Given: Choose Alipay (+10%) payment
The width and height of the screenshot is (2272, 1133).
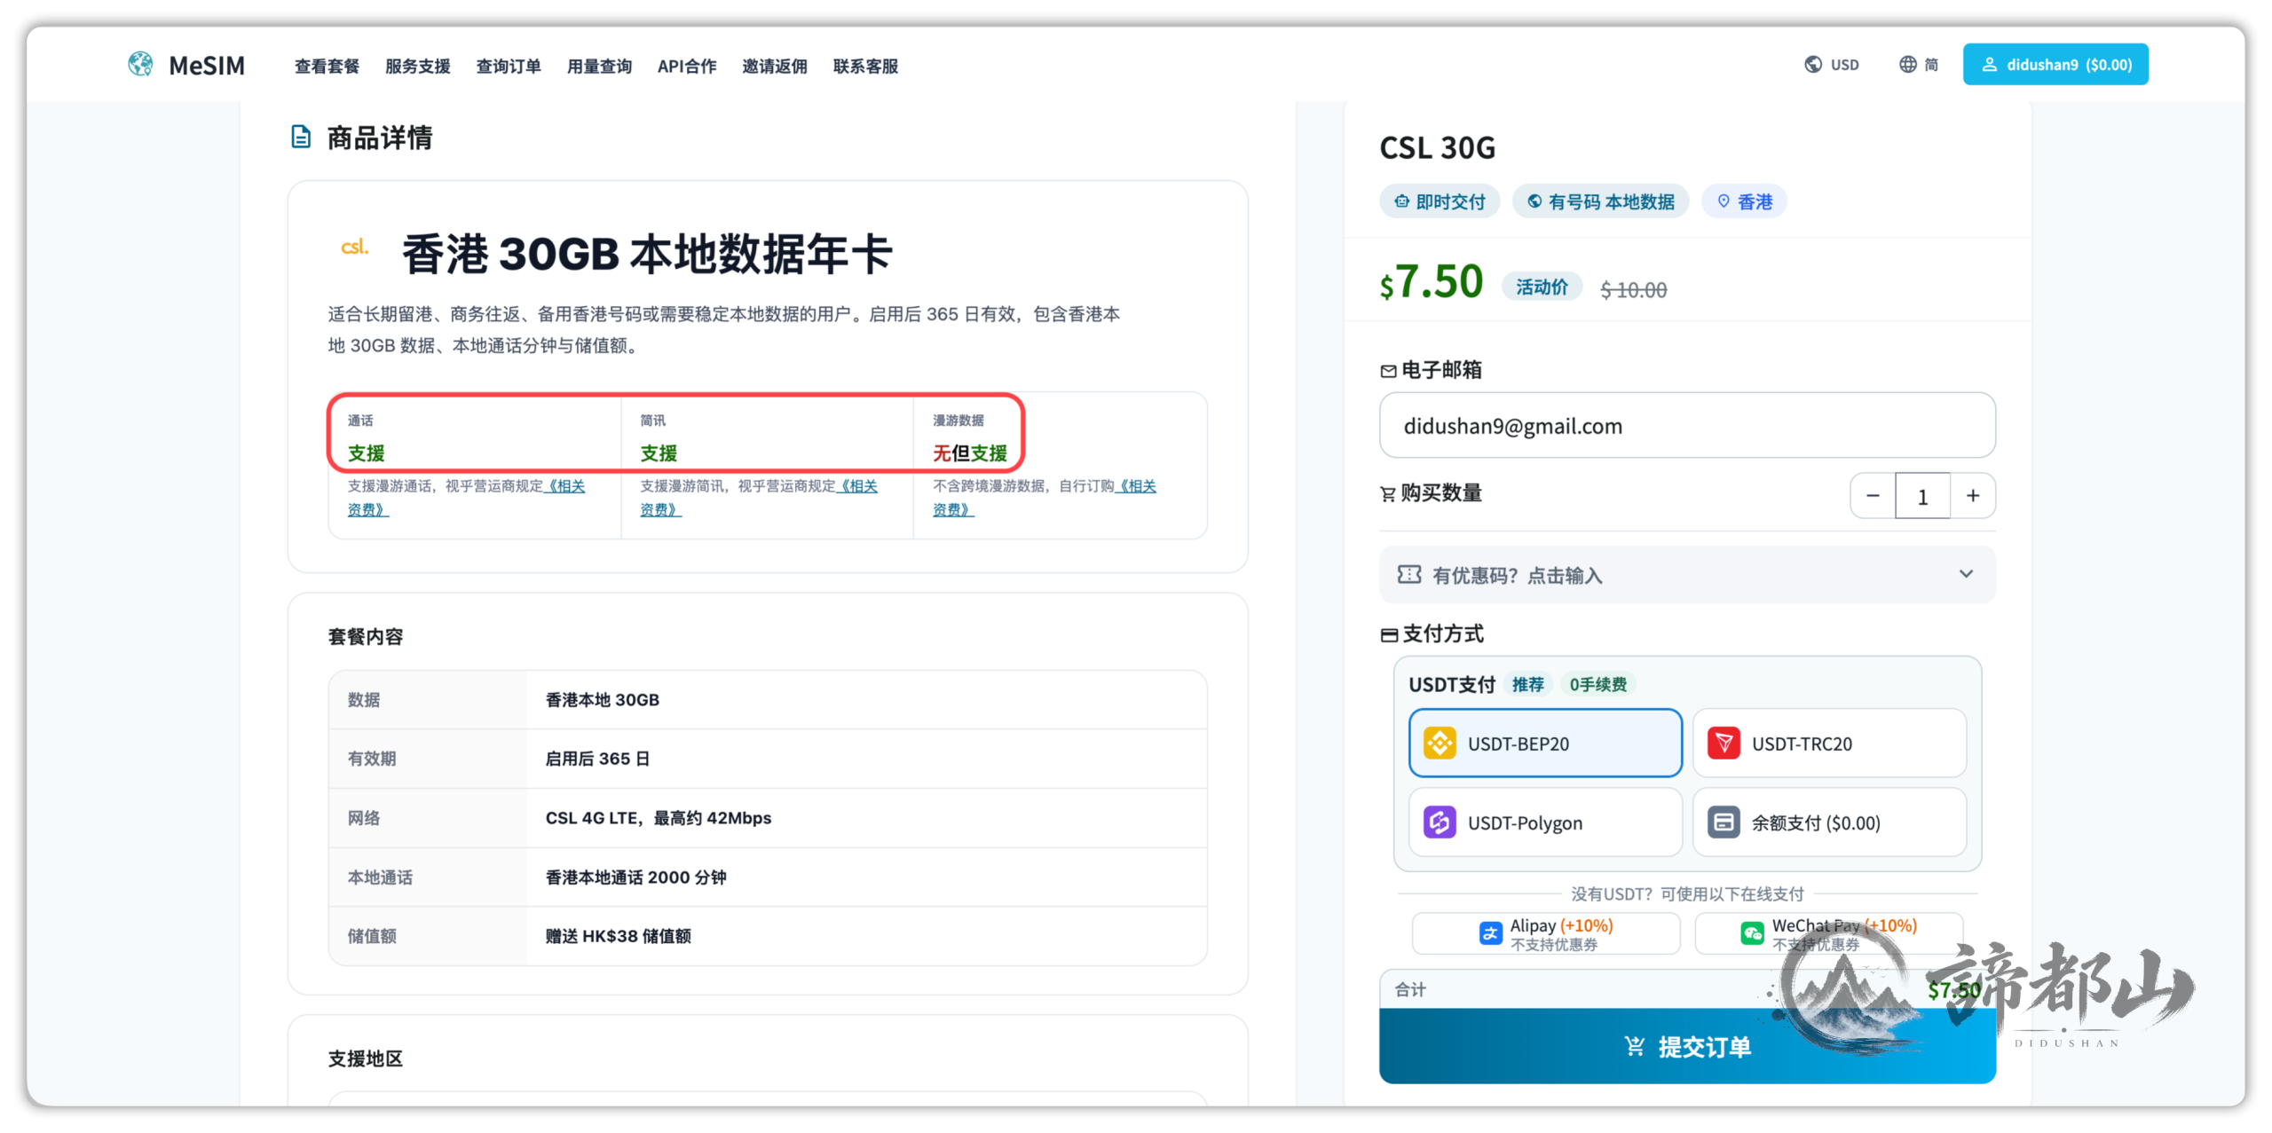Looking at the screenshot, I should (1546, 933).
